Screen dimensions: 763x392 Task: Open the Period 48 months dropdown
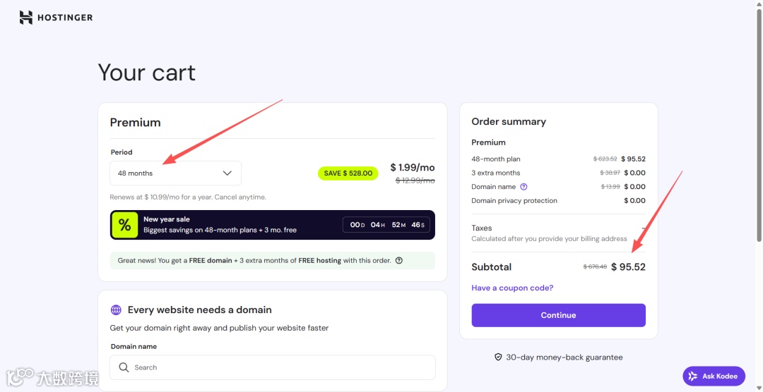[175, 173]
